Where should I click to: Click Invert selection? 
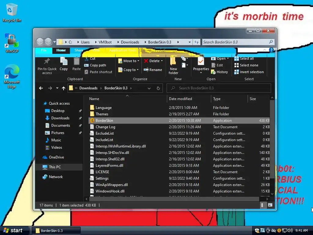(x=249, y=72)
